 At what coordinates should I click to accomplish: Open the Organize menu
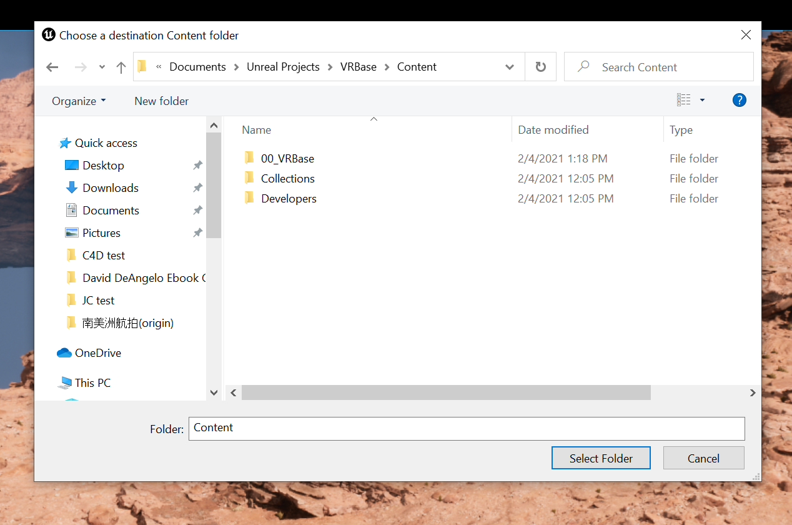coord(79,101)
